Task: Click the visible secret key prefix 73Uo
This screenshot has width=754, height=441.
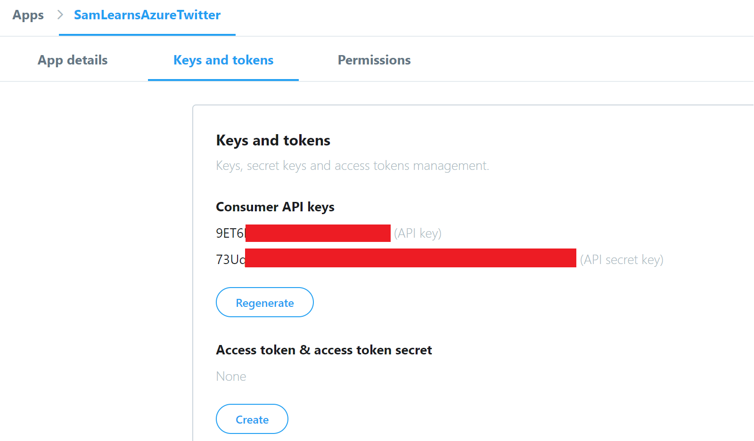Action: [230, 259]
